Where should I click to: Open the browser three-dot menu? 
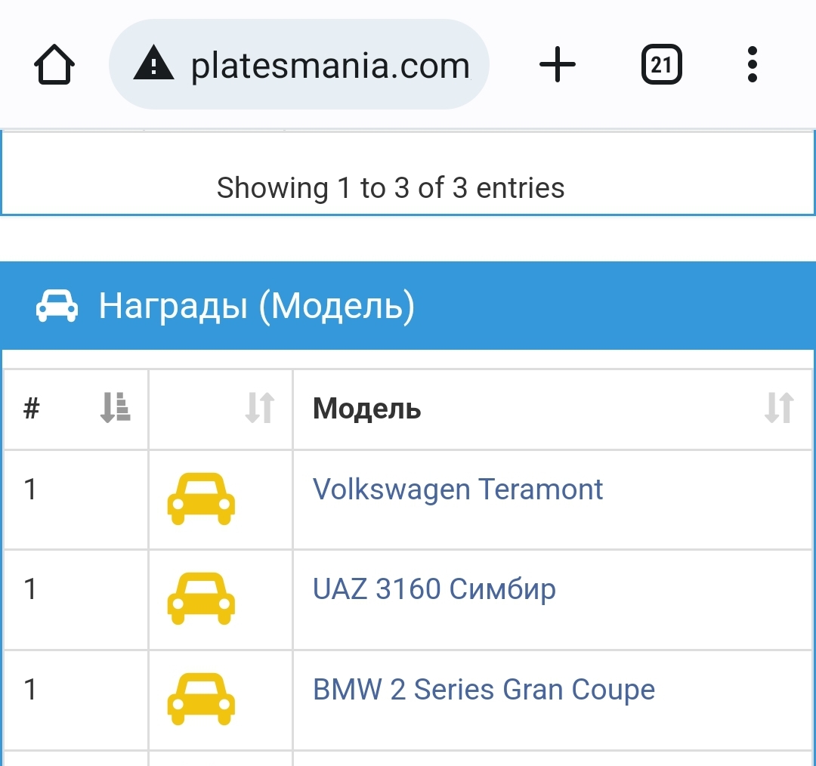(x=752, y=65)
